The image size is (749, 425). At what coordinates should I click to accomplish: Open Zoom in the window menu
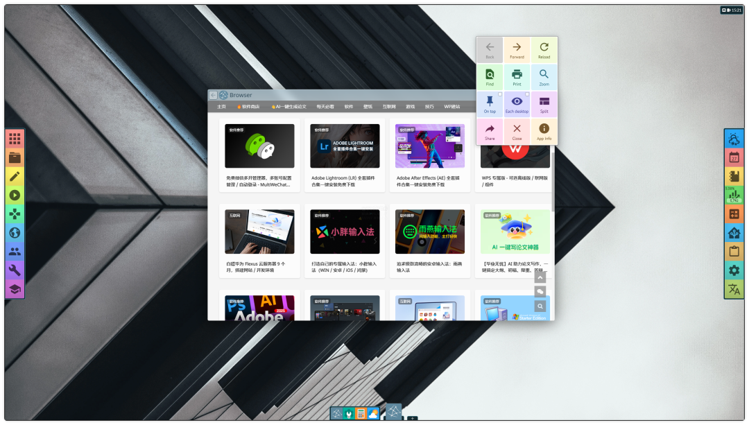pyautogui.click(x=544, y=78)
